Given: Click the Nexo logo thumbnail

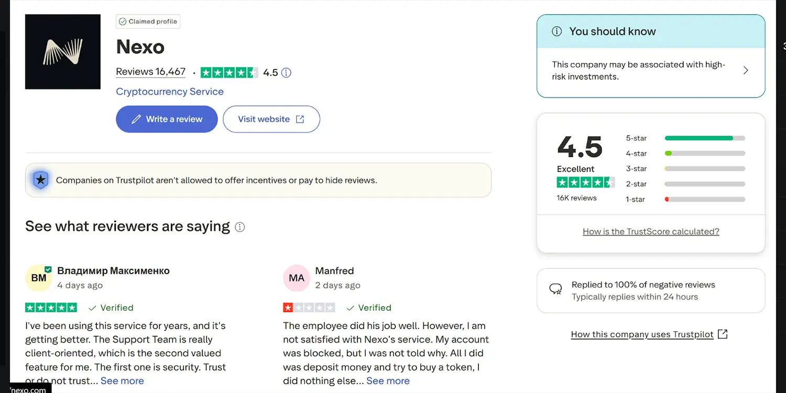Looking at the screenshot, I should tap(63, 52).
